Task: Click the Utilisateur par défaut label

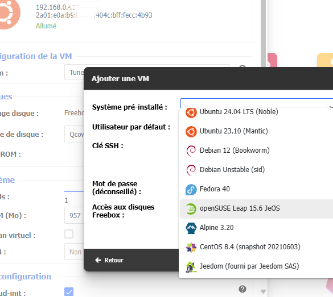Action: 131,127
